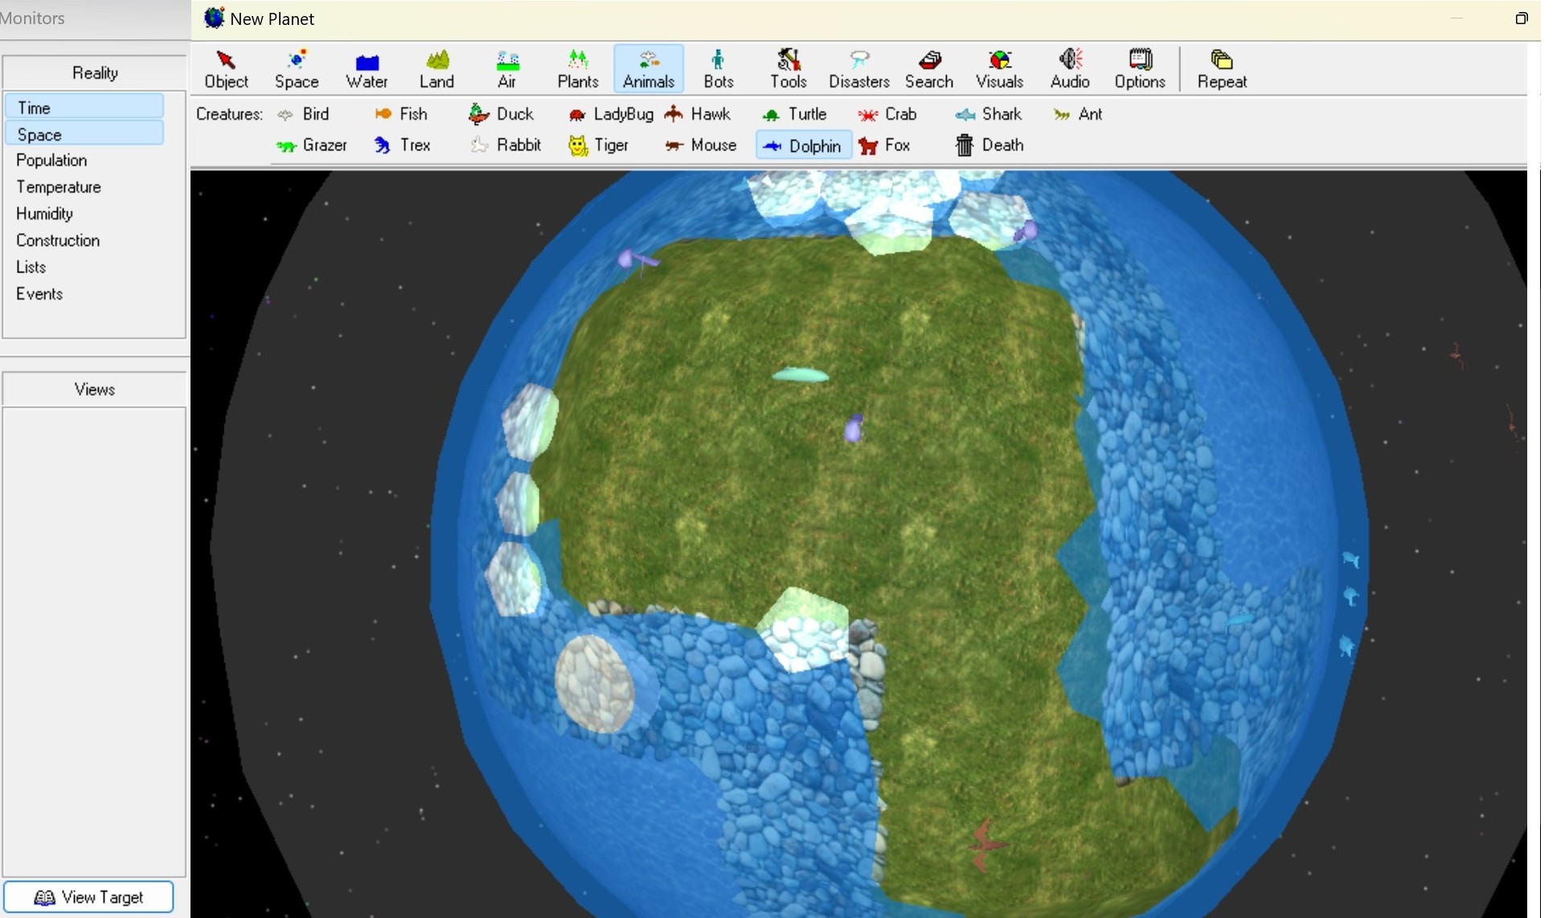1565x918 pixels.
Task: Open the Water toolbar category
Action: coord(367,69)
